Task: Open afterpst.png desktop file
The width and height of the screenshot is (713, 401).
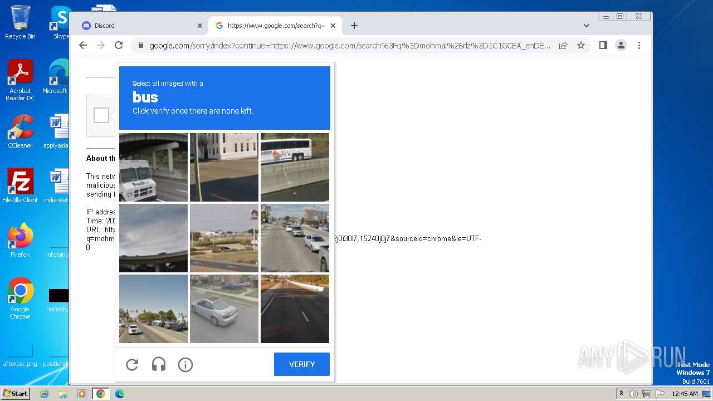Action: tap(20, 356)
